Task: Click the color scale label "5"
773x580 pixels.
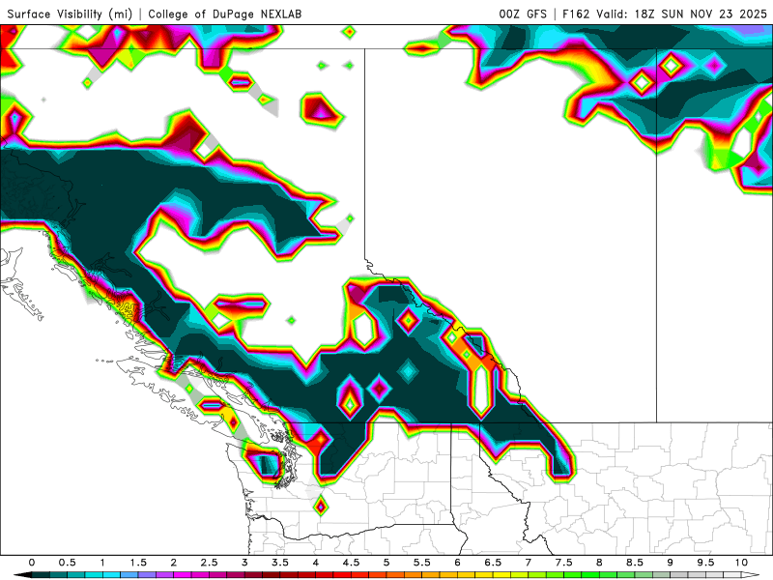Action: 386,563
